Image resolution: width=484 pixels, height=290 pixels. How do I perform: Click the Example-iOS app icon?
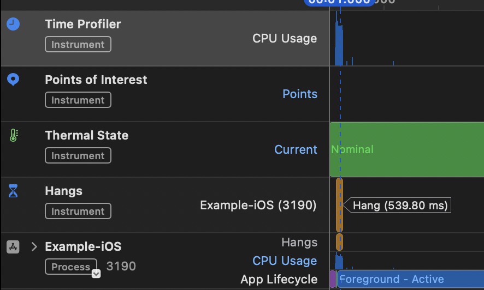click(13, 247)
